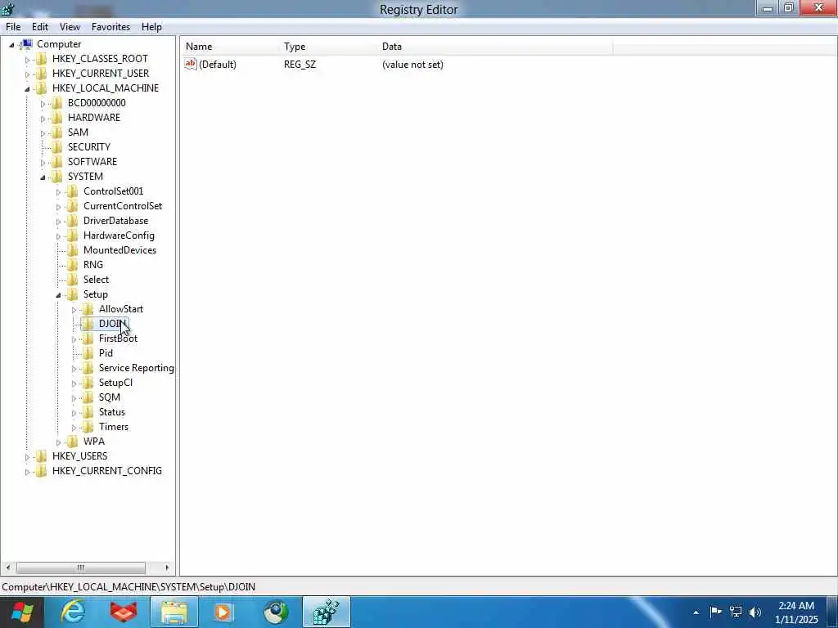The width and height of the screenshot is (838, 628).
Task: Click the Registry Editor title bar icon
Action: click(8, 8)
